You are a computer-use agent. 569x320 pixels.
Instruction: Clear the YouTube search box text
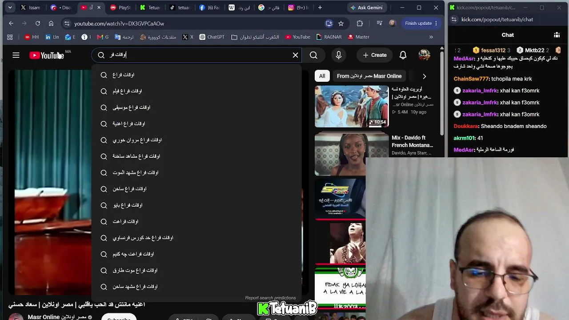coord(295,55)
